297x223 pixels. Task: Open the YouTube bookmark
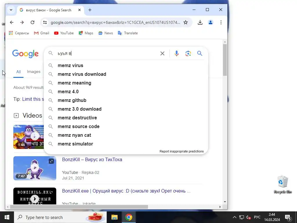click(64, 33)
